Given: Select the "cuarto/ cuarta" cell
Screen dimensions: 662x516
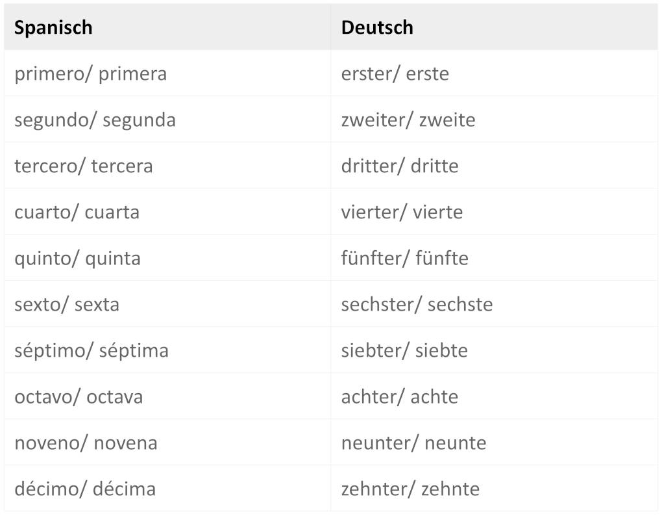Looking at the screenshot, I should coord(77,212).
